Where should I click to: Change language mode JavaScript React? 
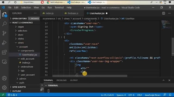(x=153, y=95)
